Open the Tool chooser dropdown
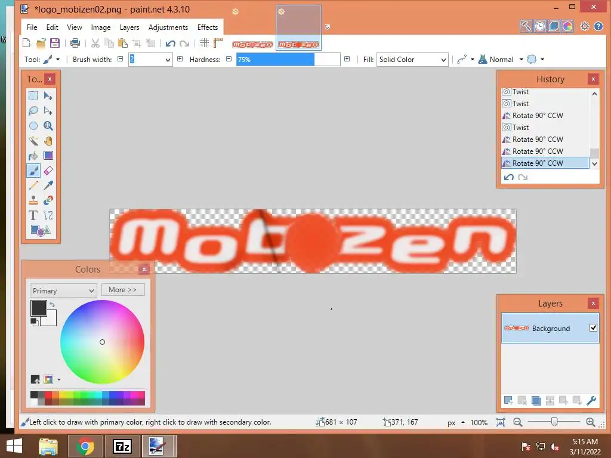 click(x=58, y=60)
